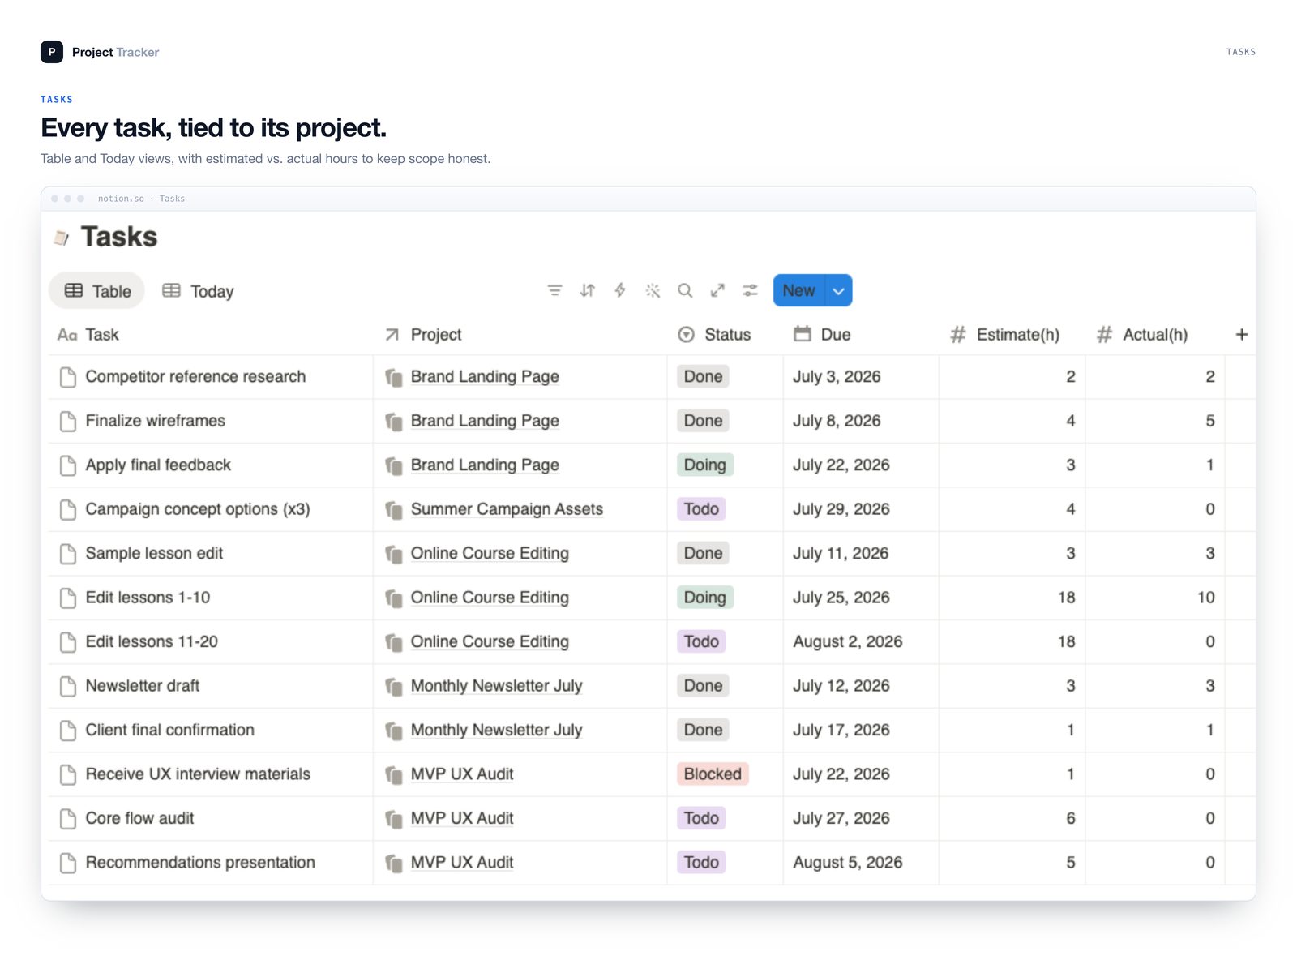The image size is (1297, 973).
Task: Switch to the Table view tab
Action: click(97, 291)
